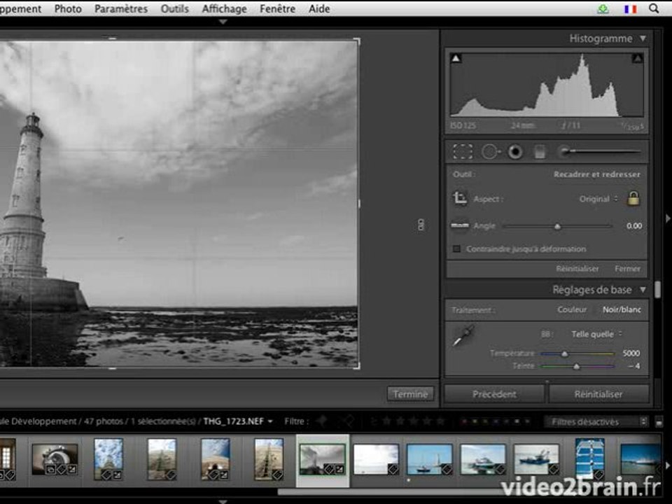Open the French flag input menu
The width and height of the screenshot is (672, 504).
630,8
